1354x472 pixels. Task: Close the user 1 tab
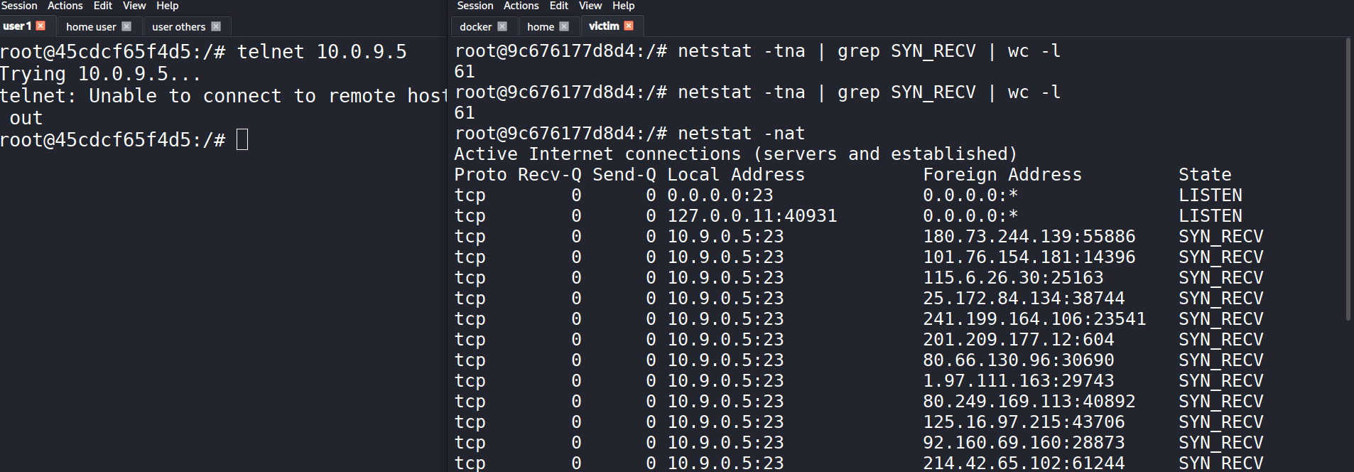point(40,26)
